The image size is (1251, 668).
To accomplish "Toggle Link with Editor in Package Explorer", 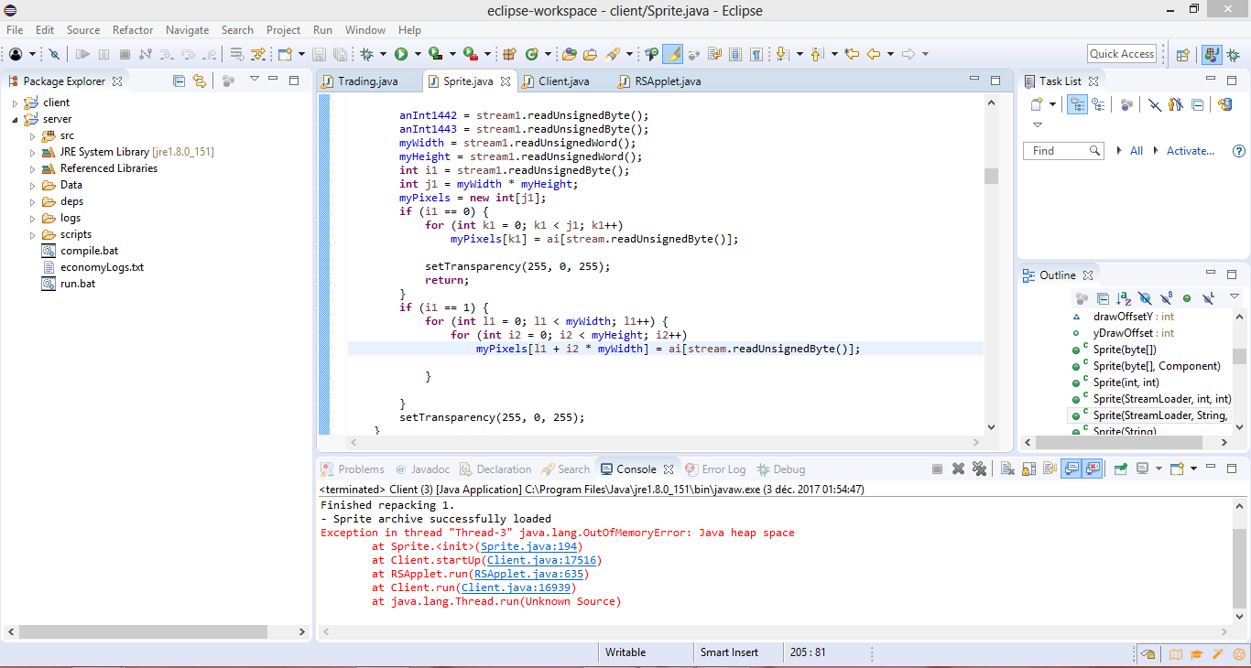I will [x=200, y=81].
